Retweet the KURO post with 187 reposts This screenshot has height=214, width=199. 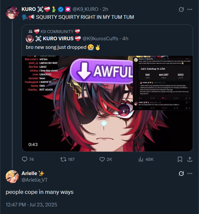63,159
